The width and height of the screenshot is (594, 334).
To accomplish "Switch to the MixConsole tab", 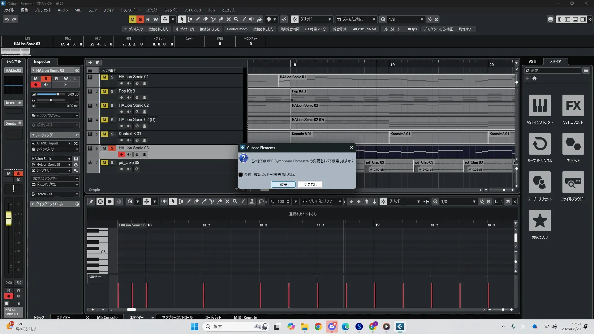I will 107,317.
